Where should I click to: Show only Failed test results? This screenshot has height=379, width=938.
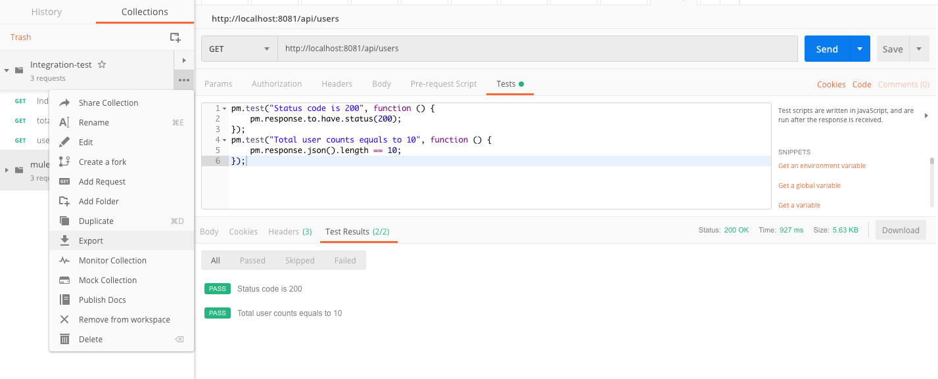(x=345, y=261)
